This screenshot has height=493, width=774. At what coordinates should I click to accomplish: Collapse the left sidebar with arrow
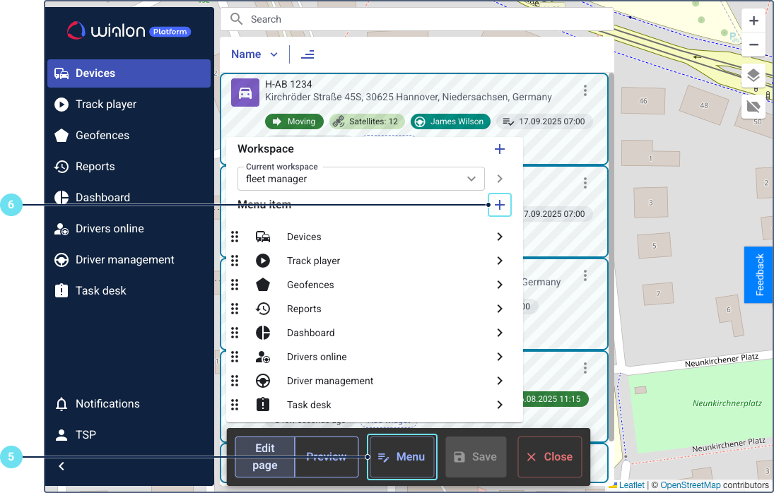(x=61, y=466)
